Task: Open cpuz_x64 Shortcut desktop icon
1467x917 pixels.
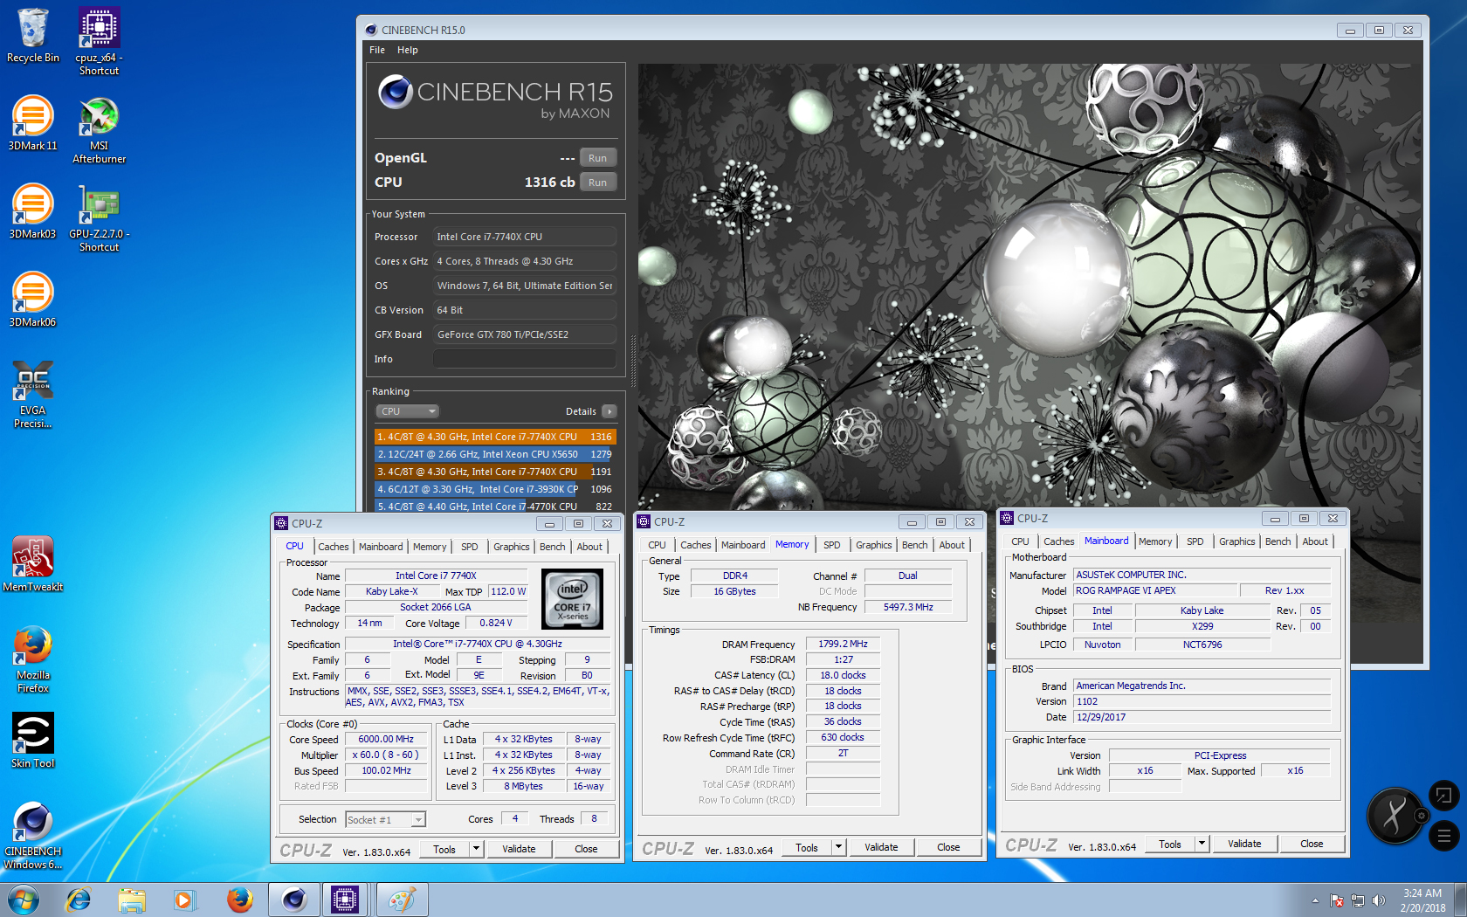Action: [x=99, y=41]
